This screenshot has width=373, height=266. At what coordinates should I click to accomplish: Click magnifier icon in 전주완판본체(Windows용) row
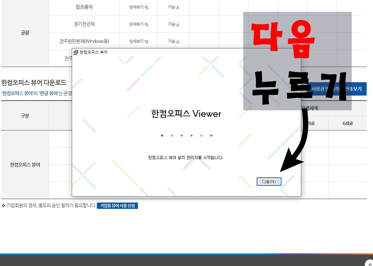coord(146,42)
